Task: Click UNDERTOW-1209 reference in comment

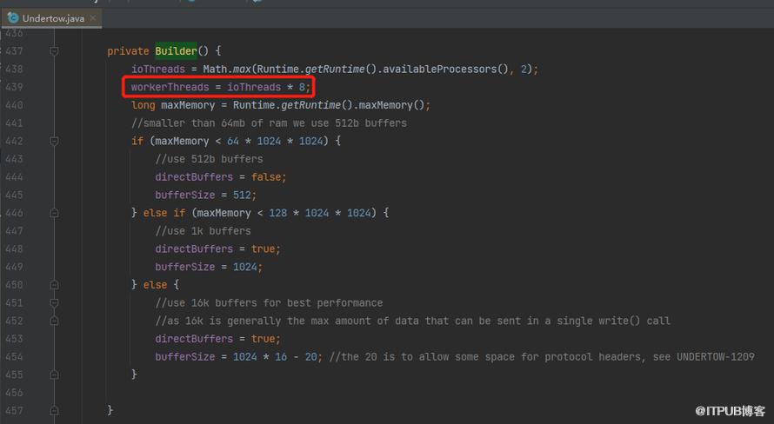Action: click(x=715, y=357)
